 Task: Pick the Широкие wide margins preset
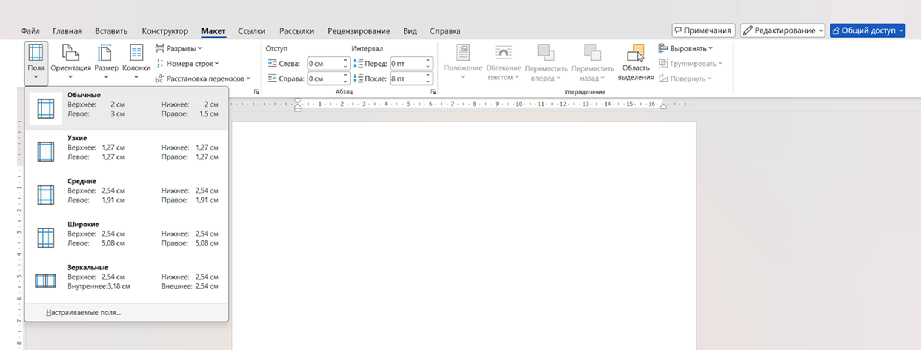pyautogui.click(x=127, y=234)
